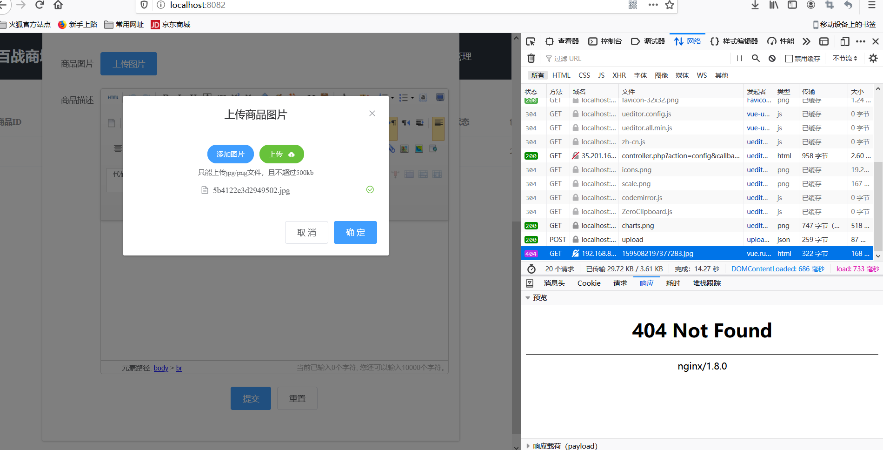
Task: Filter requests by 图像 images
Action: 661,75
